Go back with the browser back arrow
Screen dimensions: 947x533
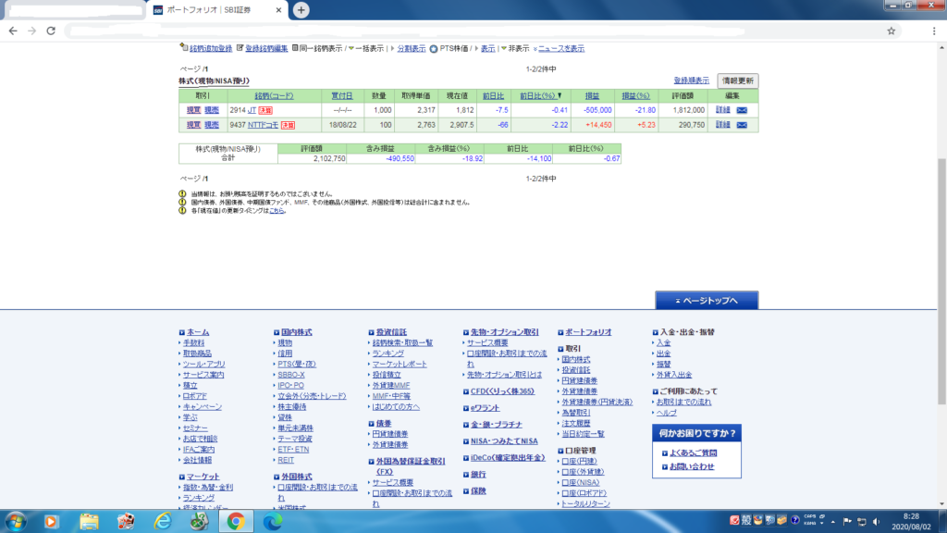click(x=13, y=31)
